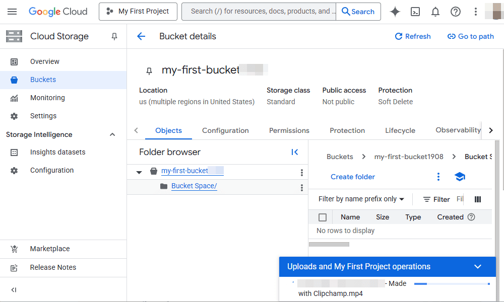
Task: Switch to the Objects tab
Action: [x=168, y=131]
